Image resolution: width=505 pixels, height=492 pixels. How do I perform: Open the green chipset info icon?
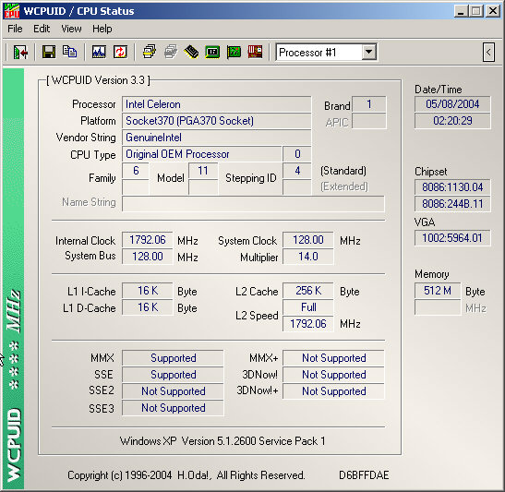[212, 52]
